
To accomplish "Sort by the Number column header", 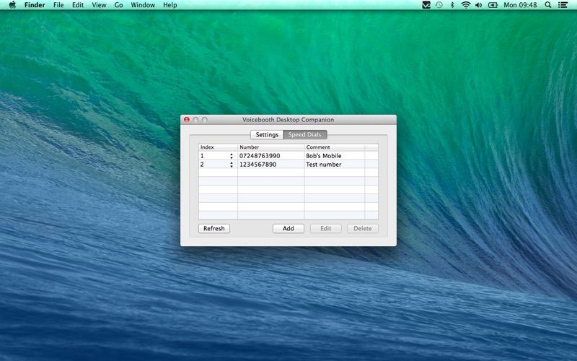I will [271, 147].
